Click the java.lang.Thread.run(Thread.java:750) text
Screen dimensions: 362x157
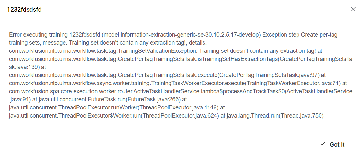tap(275, 116)
